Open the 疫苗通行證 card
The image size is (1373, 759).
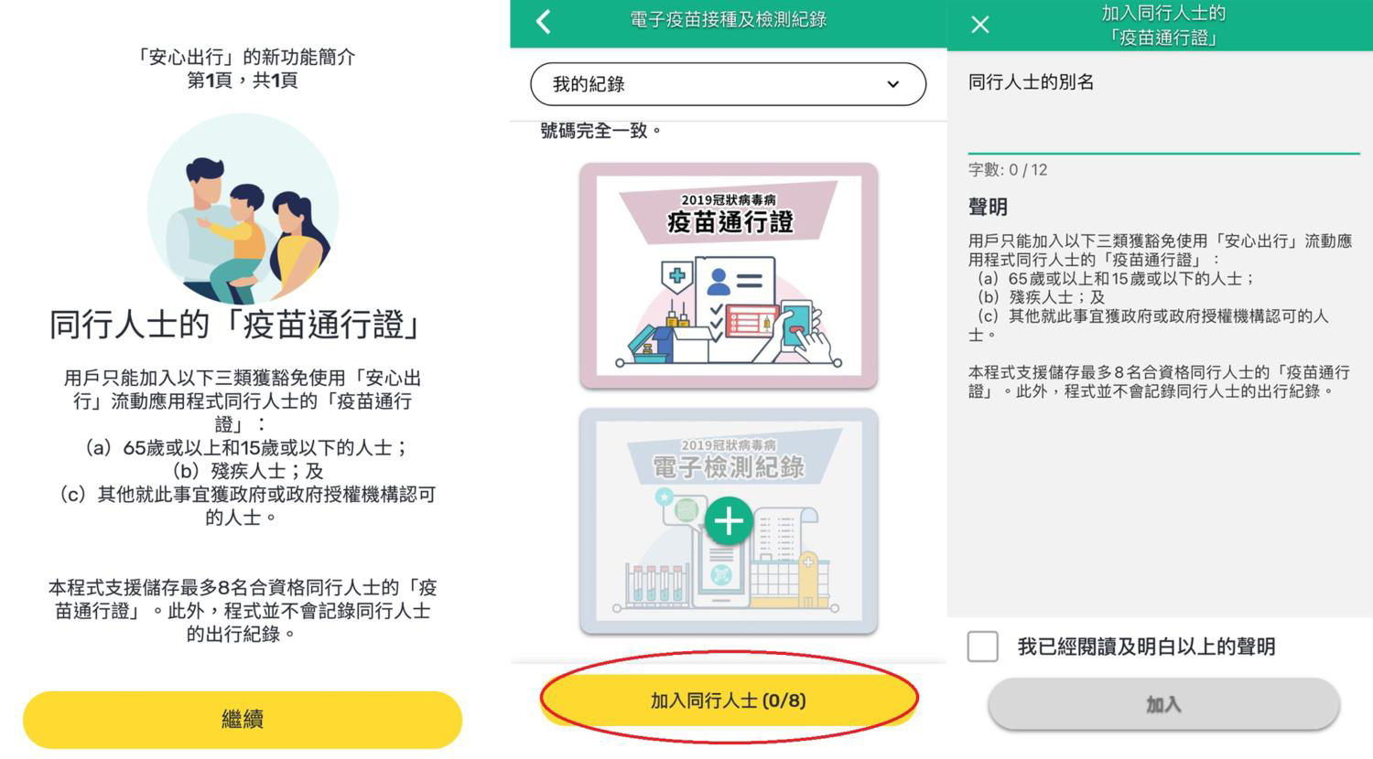(x=729, y=276)
